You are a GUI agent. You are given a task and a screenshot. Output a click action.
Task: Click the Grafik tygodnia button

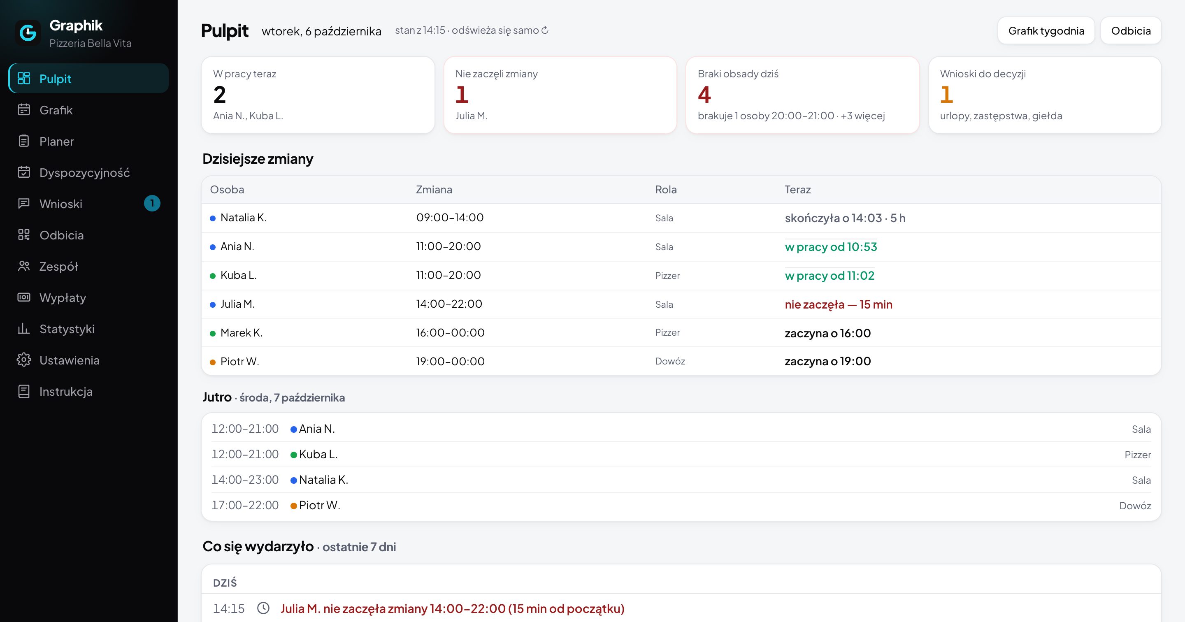click(x=1046, y=31)
